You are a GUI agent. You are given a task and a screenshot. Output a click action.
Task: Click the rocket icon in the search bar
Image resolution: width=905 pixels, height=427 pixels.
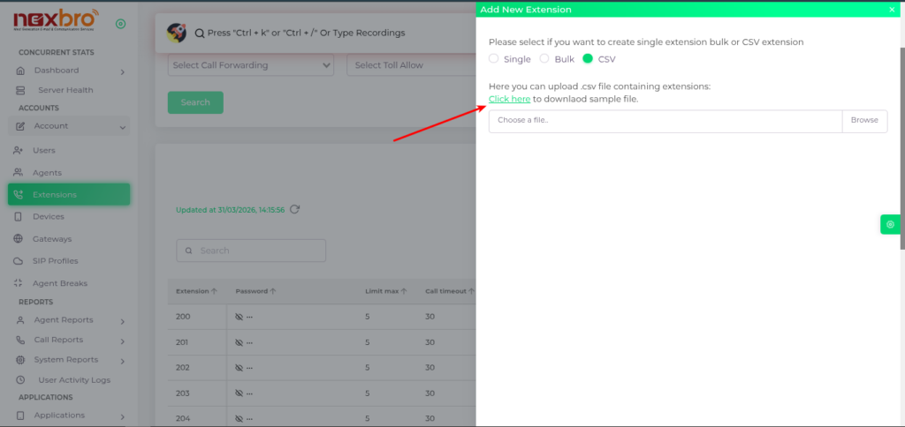click(177, 33)
